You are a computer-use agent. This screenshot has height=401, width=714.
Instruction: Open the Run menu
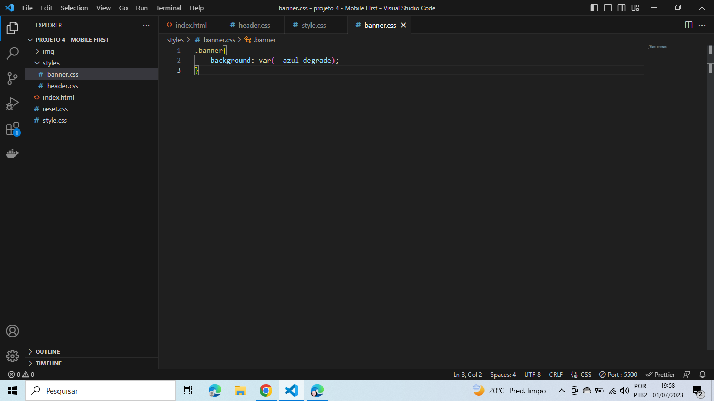click(x=142, y=8)
